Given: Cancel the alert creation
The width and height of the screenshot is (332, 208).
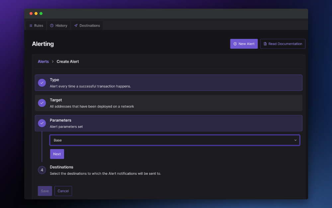Looking at the screenshot, I should 63,191.
